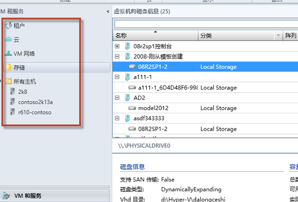Select the a111-1 VM row
Screen dimensions: 298x202
pos(205,77)
